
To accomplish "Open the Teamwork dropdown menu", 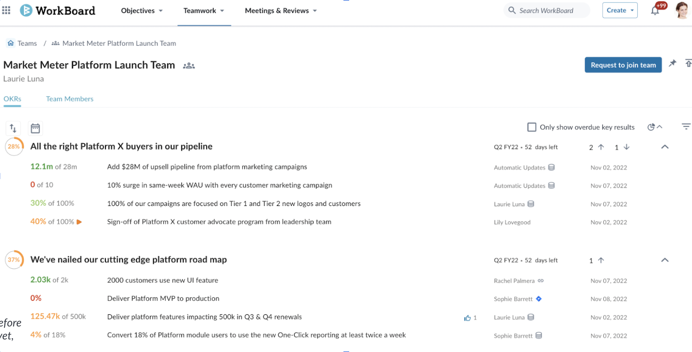I will [x=204, y=11].
